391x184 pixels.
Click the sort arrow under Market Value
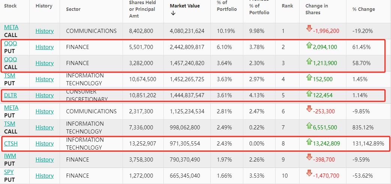point(173,13)
